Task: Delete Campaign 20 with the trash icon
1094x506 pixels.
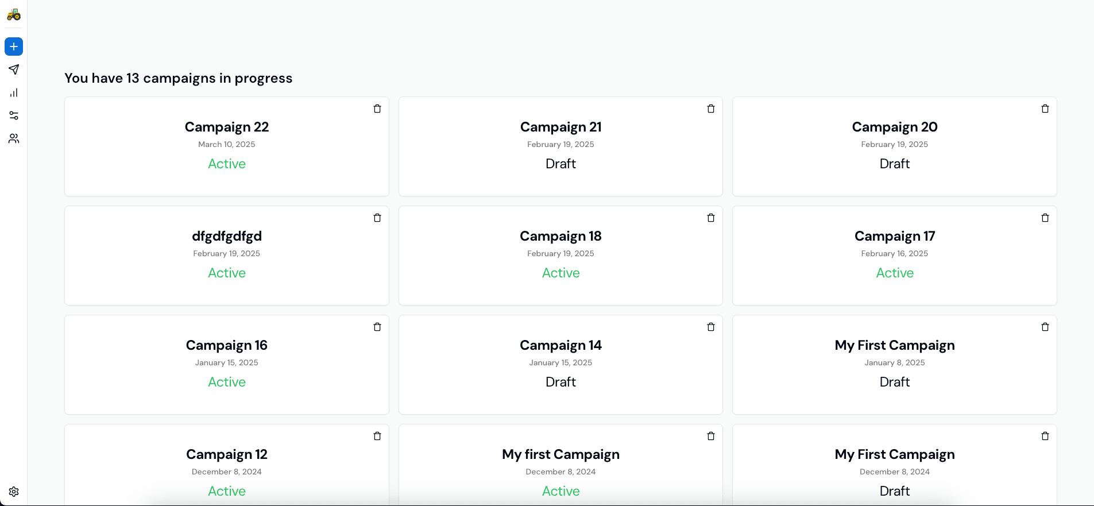Action: 1045,109
